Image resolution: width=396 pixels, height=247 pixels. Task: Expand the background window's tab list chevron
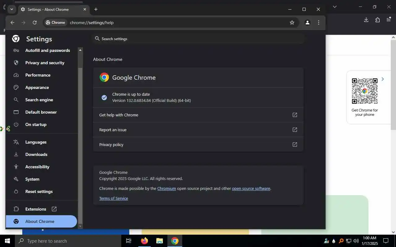point(334,7)
